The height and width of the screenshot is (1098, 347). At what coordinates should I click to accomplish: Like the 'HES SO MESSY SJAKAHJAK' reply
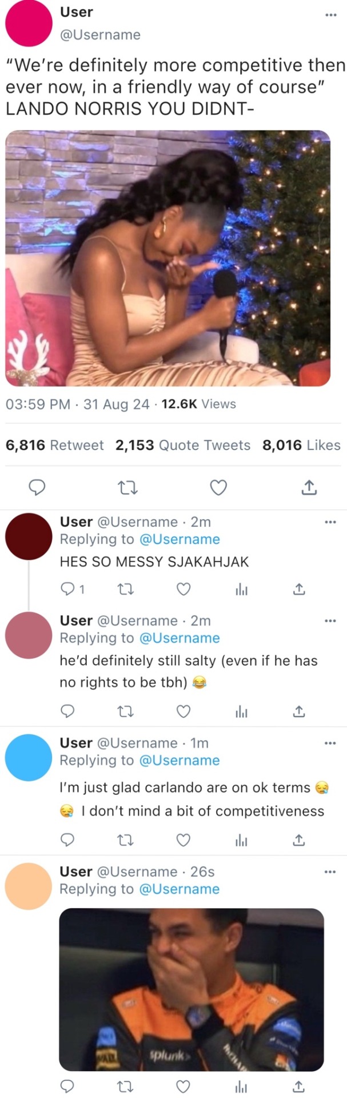pos(183,589)
